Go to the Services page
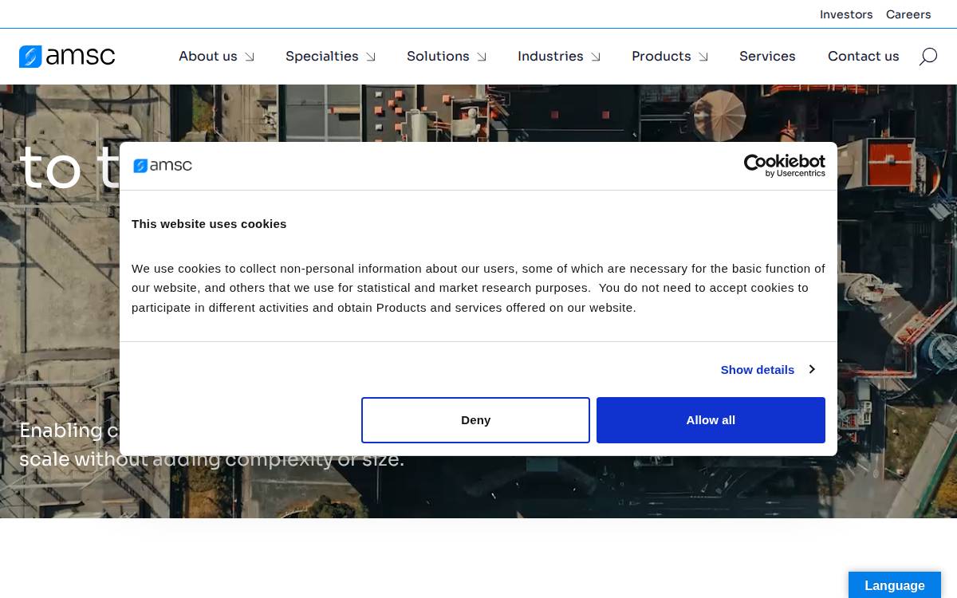This screenshot has height=598, width=957. click(x=767, y=56)
